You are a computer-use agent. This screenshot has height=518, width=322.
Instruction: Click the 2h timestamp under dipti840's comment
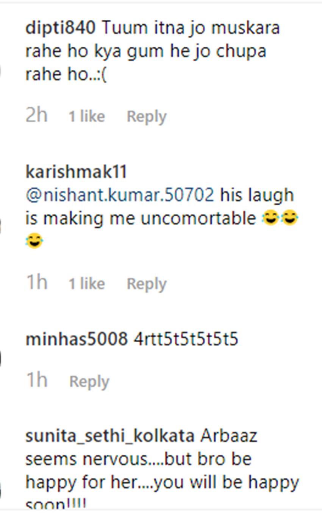click(x=36, y=115)
